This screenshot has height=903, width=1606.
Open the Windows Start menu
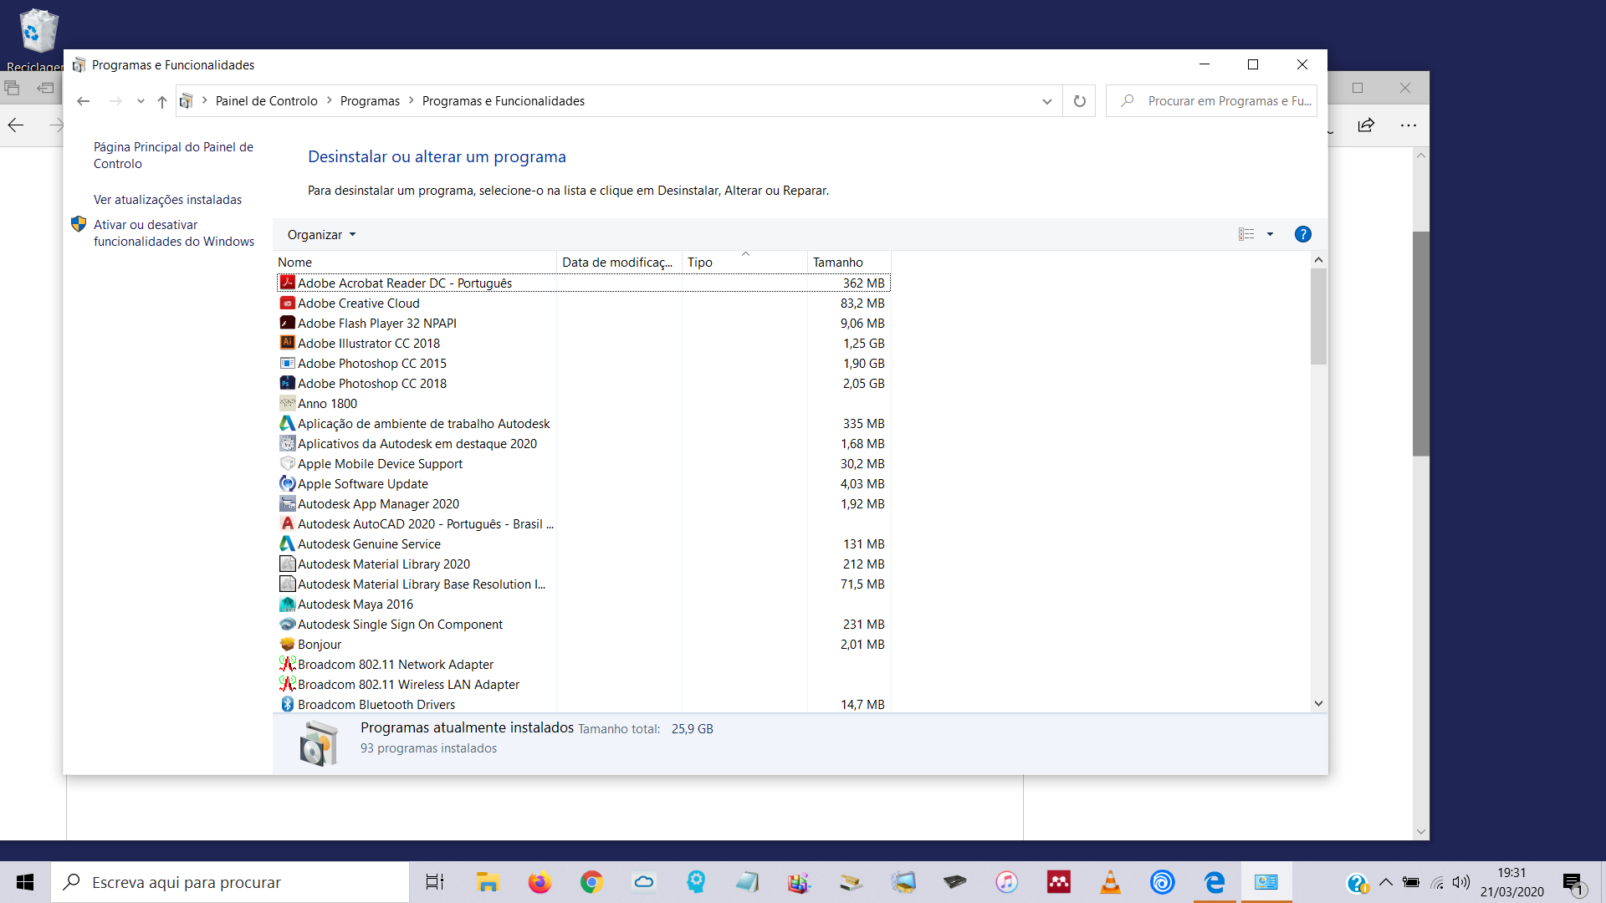(x=25, y=882)
